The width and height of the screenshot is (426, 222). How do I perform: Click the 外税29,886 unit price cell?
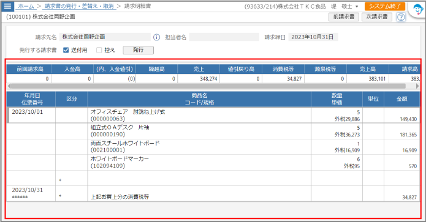click(x=337, y=115)
